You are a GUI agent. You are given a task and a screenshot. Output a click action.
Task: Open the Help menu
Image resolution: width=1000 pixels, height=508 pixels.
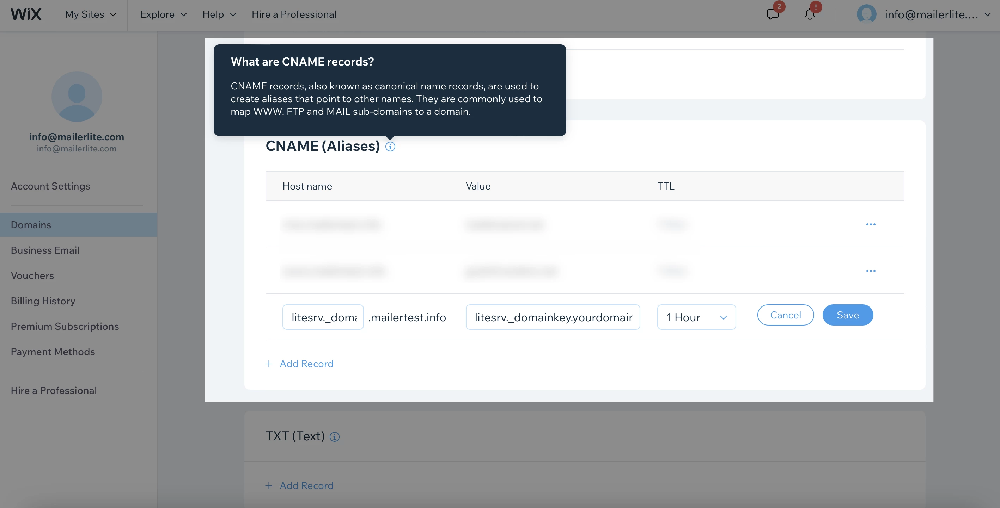coord(219,14)
